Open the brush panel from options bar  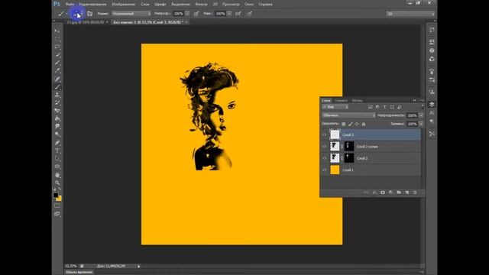click(x=90, y=14)
